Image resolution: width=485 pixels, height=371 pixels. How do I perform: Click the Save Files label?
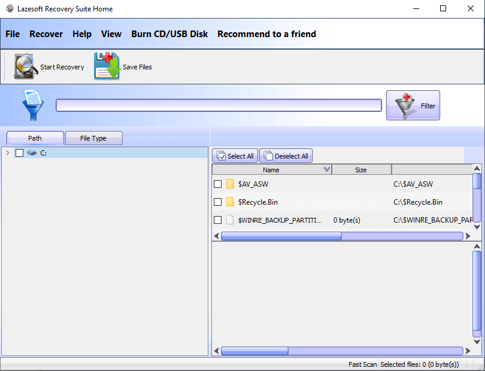[137, 67]
